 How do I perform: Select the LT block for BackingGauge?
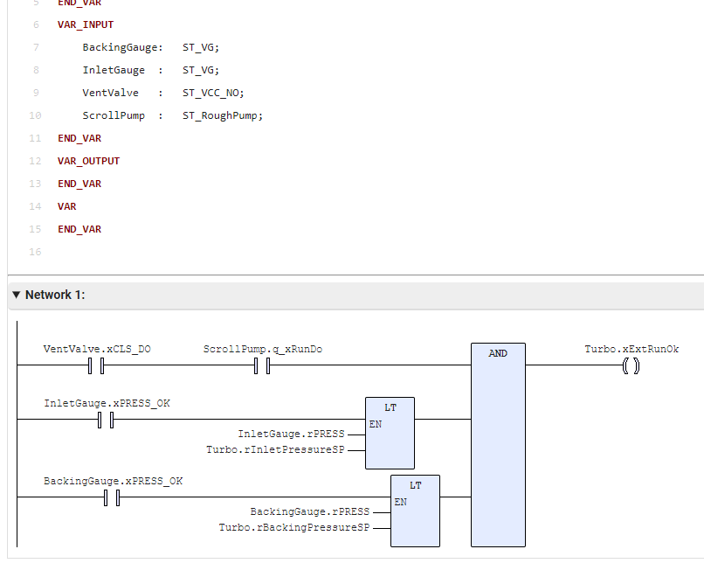coord(415,511)
